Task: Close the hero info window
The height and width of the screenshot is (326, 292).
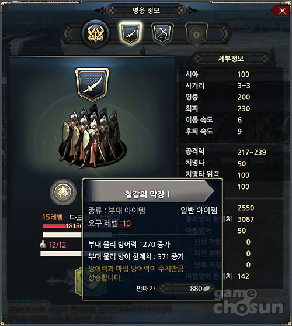Action: (x=282, y=11)
